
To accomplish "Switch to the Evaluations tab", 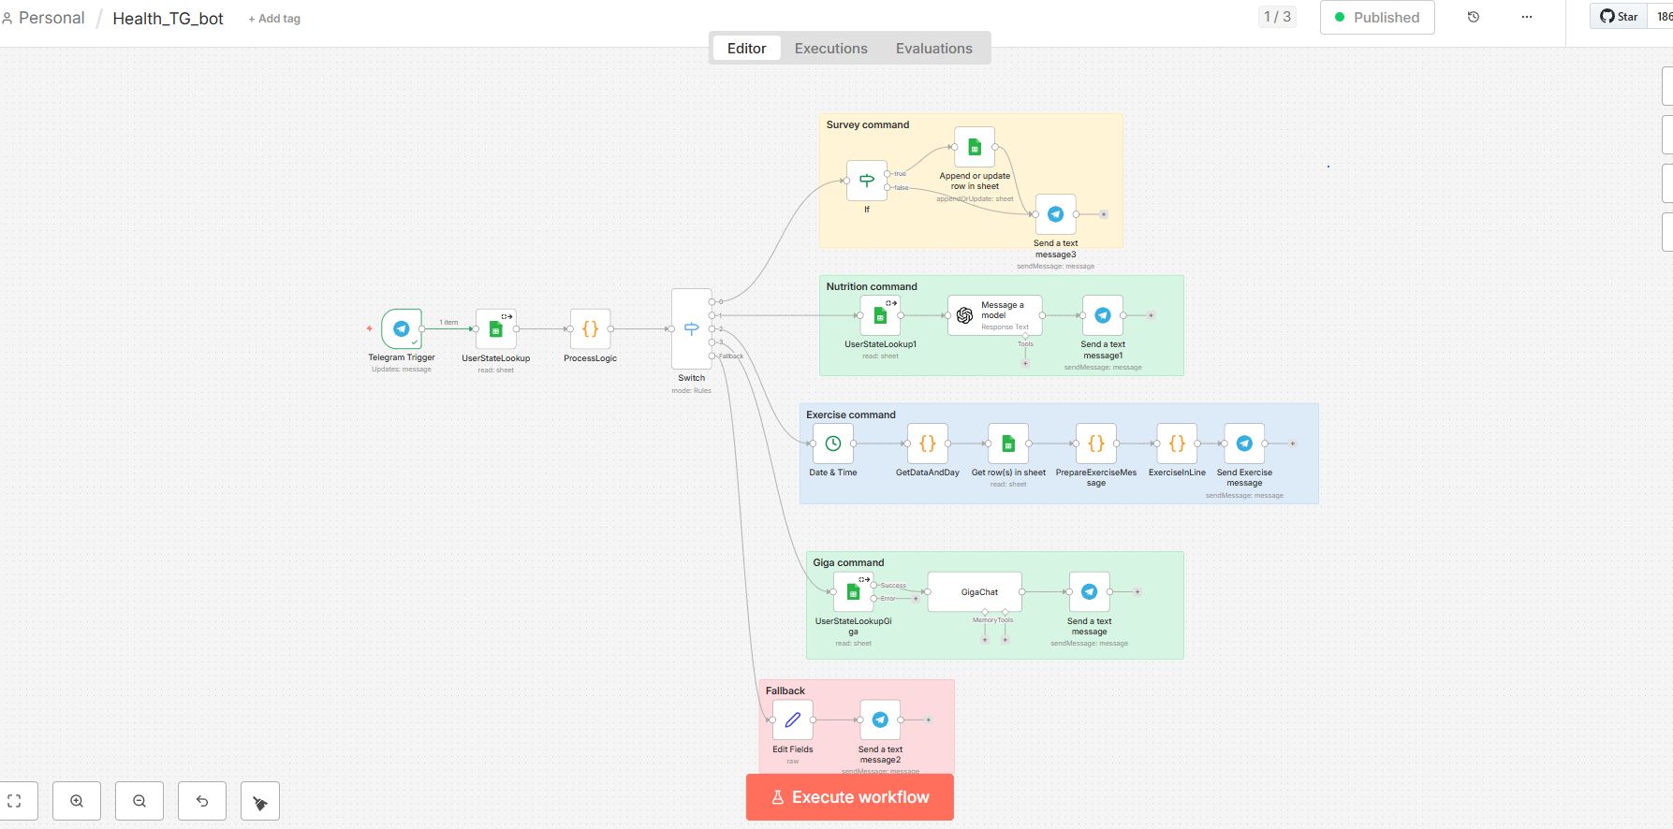I will tap(933, 49).
